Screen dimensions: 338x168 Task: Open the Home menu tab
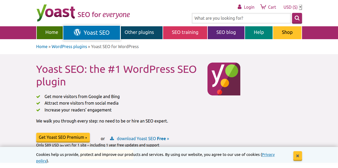(50, 33)
